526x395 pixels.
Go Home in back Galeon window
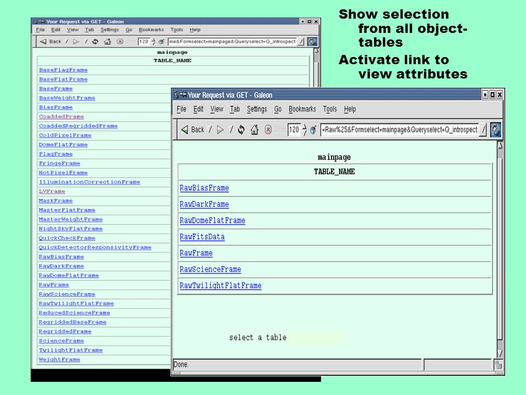(x=107, y=42)
